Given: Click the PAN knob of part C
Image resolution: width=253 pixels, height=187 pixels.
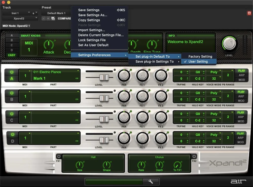Looking at the screenshot, I should (124, 117).
